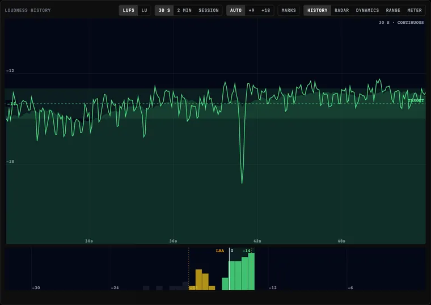This screenshot has width=431, height=305.
Task: Set scale to +9
Action: [x=251, y=10]
